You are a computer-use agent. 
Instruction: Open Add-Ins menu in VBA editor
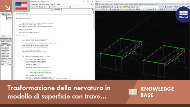(53, 4)
